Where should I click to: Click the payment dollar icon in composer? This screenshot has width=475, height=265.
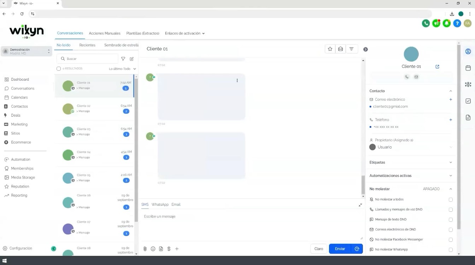(x=169, y=249)
